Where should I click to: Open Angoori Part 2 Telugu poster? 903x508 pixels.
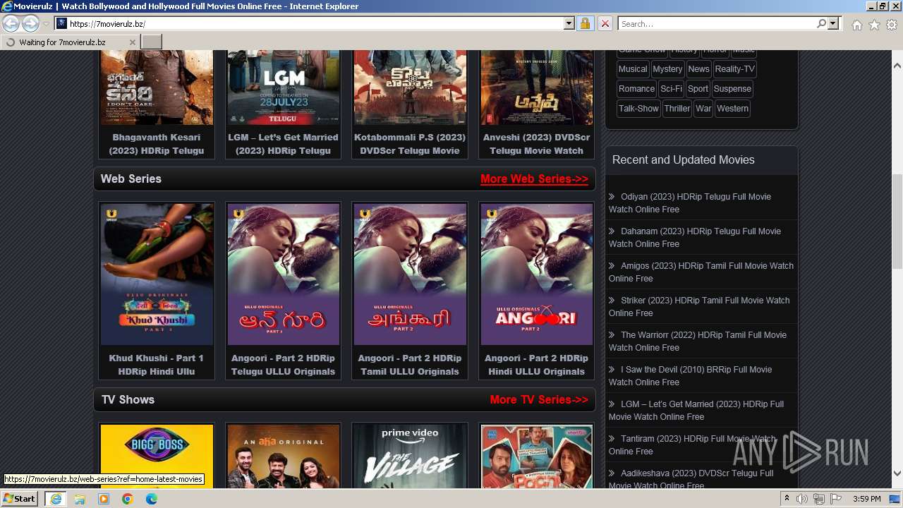(283, 274)
